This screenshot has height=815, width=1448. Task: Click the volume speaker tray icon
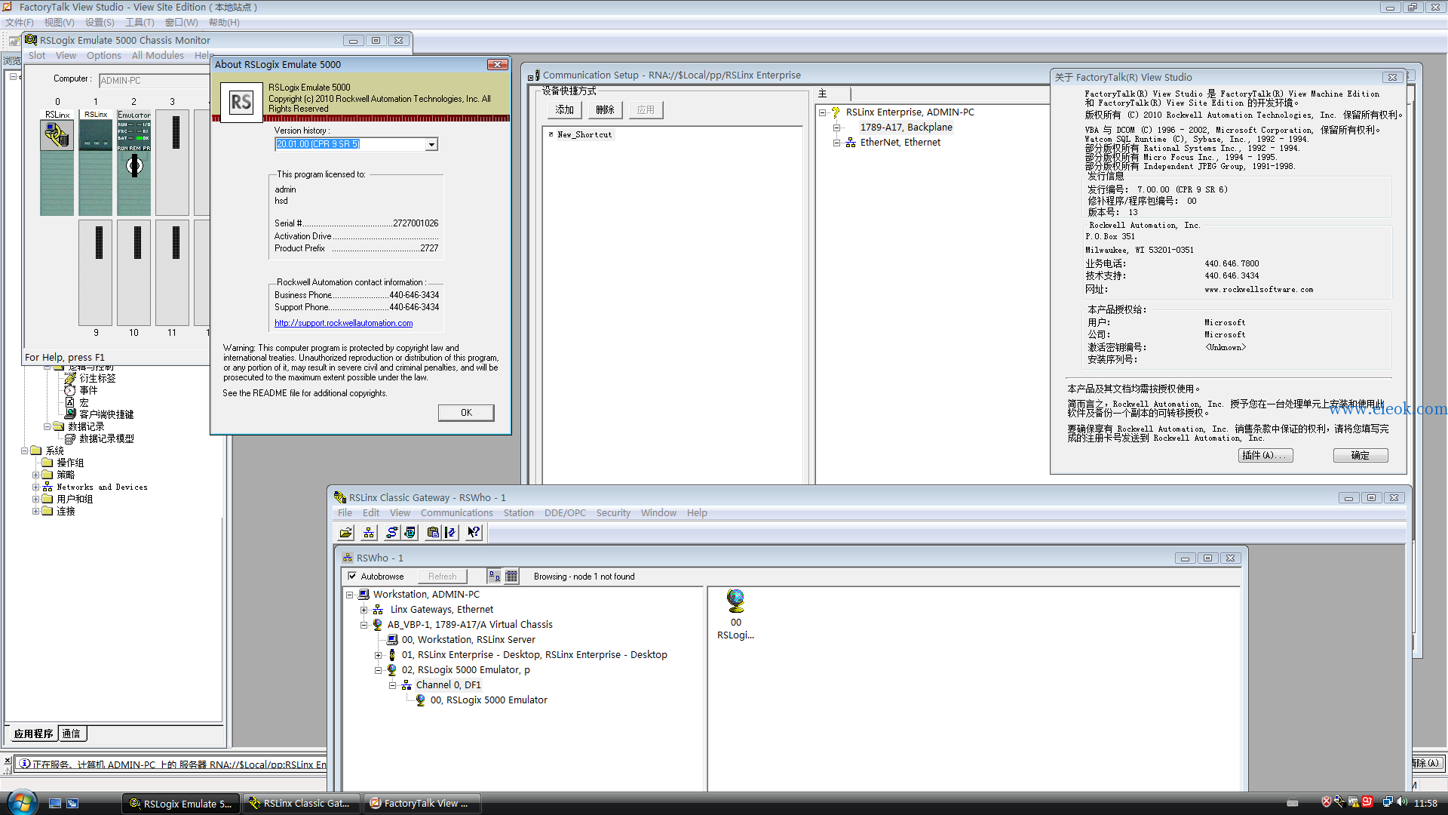coord(1402,803)
